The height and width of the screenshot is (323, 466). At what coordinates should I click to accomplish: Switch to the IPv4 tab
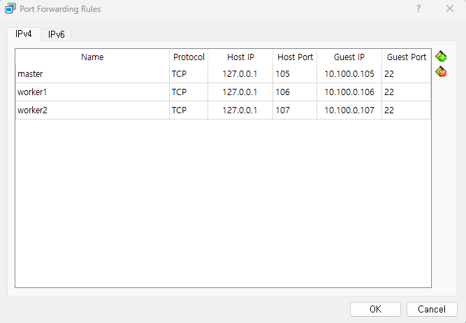pos(24,34)
